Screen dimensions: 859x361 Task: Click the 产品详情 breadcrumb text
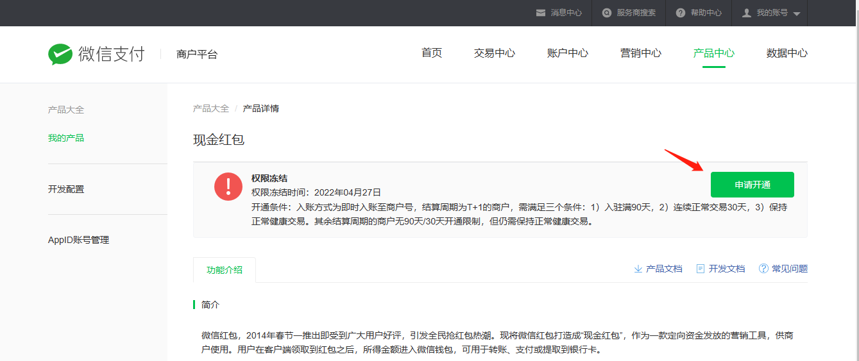[260, 108]
